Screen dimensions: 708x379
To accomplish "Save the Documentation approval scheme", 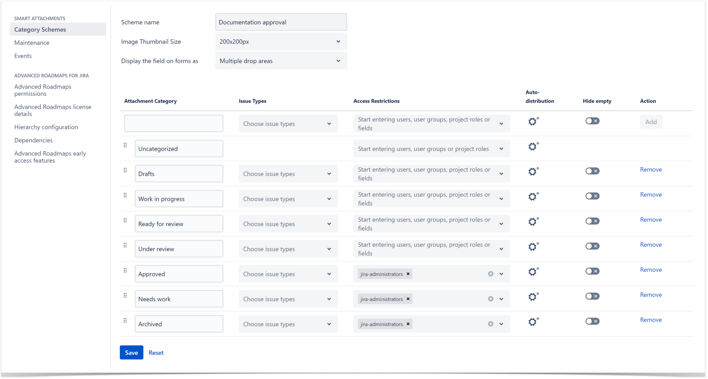I will click(x=131, y=352).
